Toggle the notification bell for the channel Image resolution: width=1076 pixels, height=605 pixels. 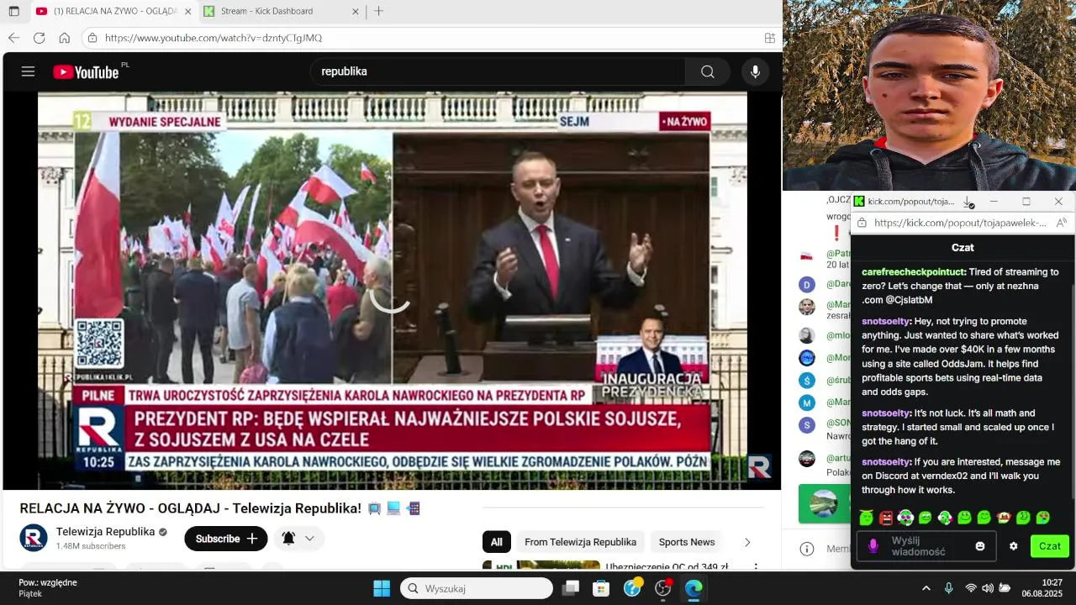[288, 539]
